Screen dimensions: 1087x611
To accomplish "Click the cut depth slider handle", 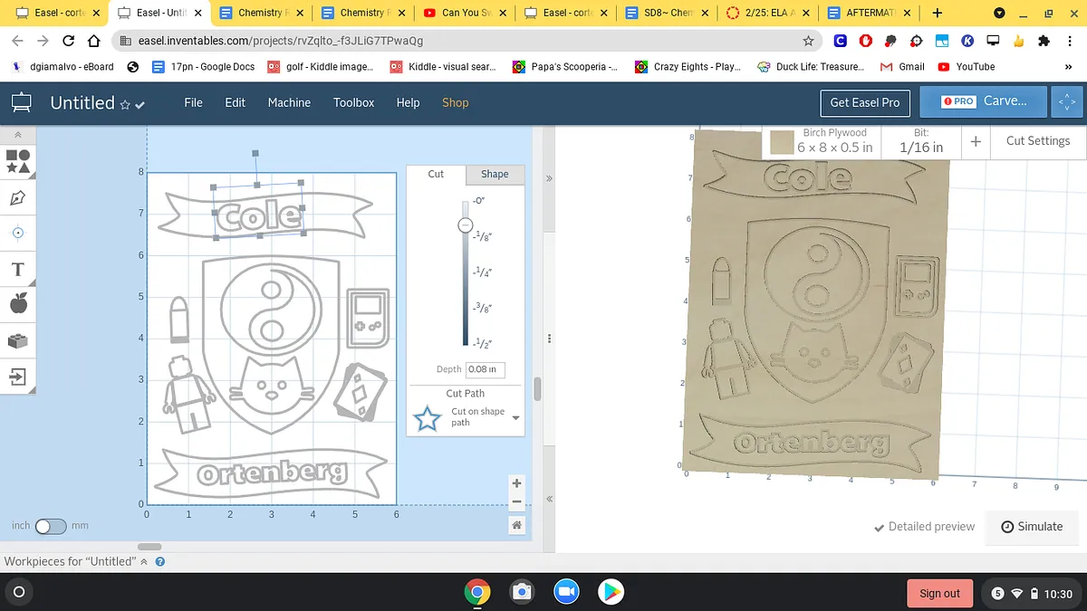I will coord(465,224).
